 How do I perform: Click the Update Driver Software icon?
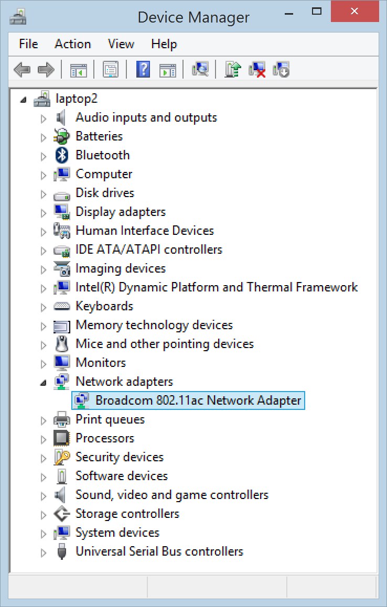click(232, 70)
